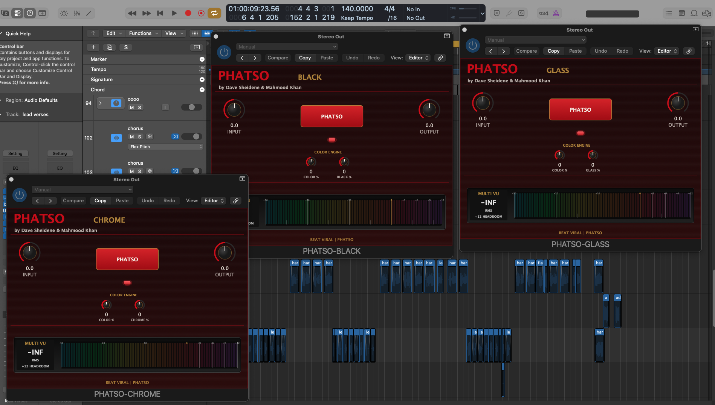
Task: Open LCD display mode dropdown arrow
Action: click(x=482, y=14)
